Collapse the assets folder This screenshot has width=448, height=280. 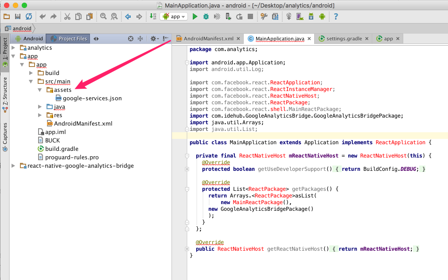tap(40, 90)
